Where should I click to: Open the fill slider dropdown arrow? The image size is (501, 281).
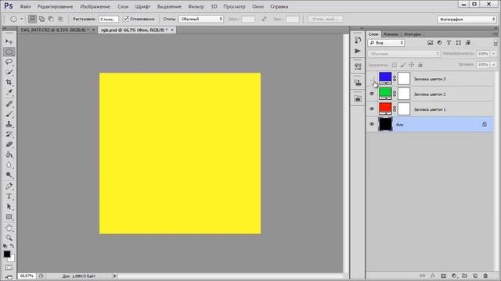point(494,65)
